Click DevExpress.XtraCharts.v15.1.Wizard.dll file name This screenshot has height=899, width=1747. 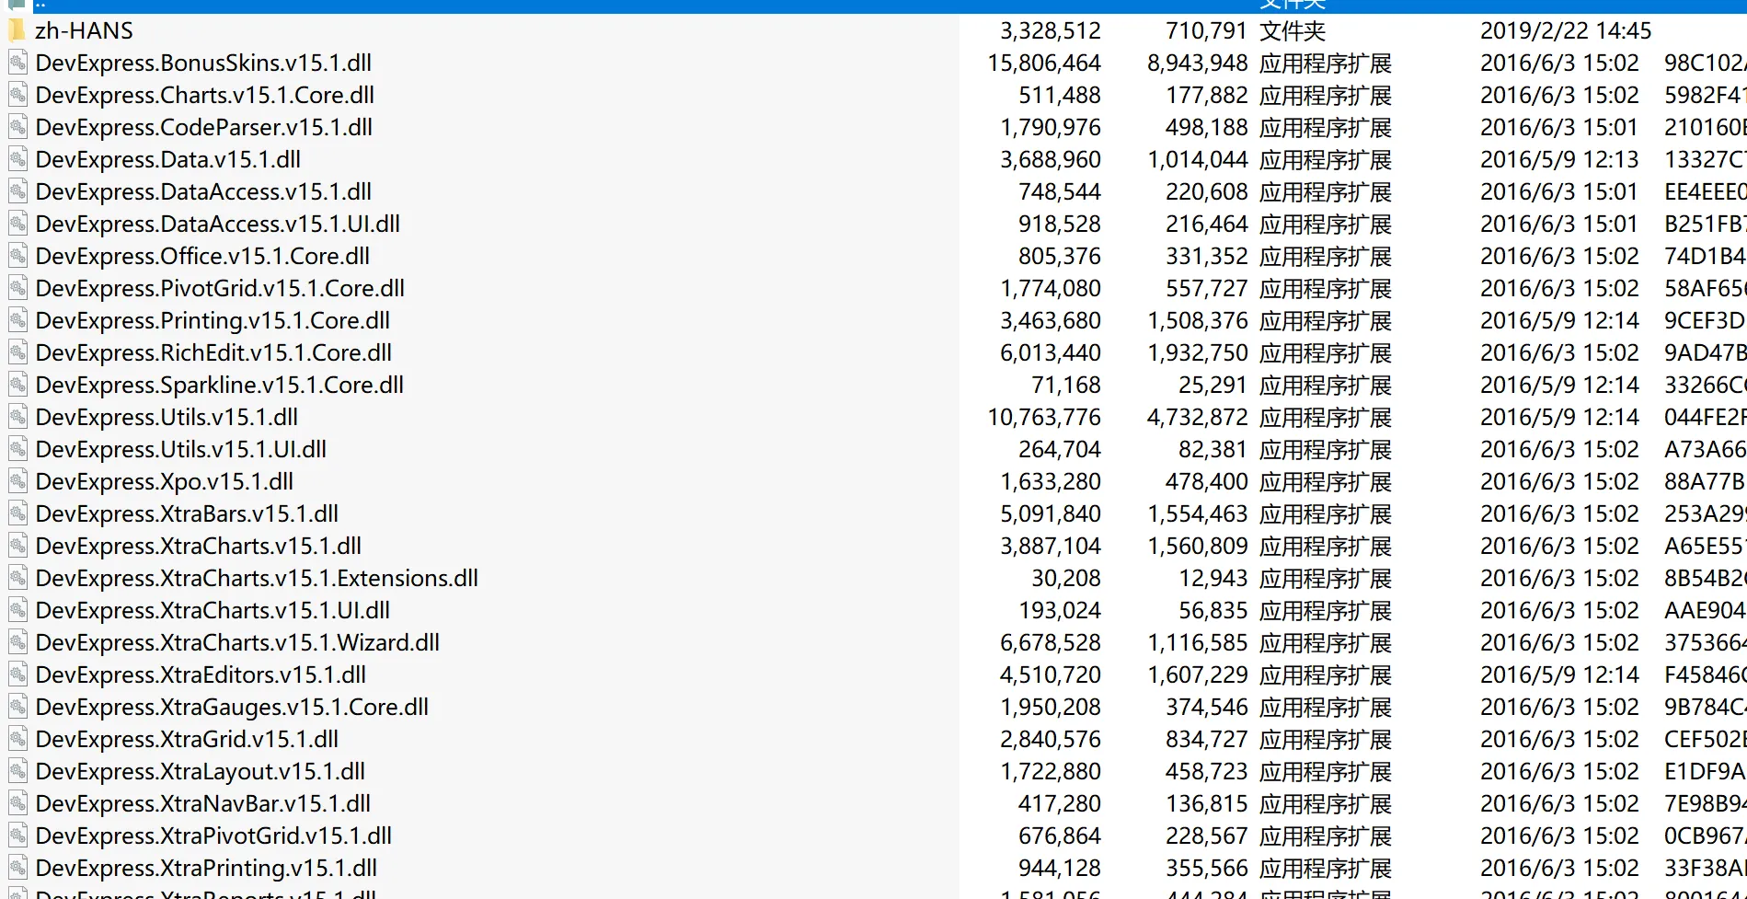tap(237, 643)
